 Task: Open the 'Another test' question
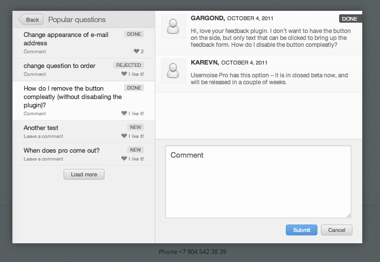pyautogui.click(x=41, y=128)
